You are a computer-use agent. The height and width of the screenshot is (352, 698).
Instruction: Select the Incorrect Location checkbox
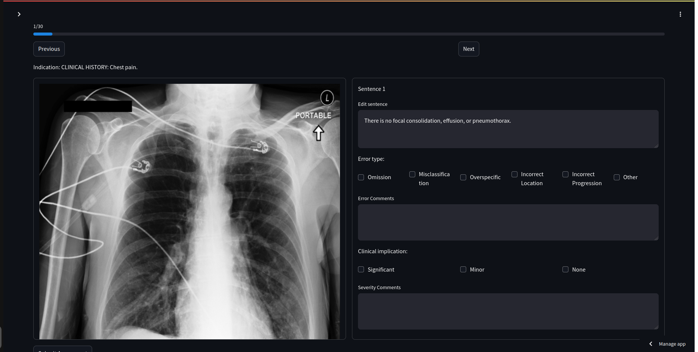[x=515, y=174]
